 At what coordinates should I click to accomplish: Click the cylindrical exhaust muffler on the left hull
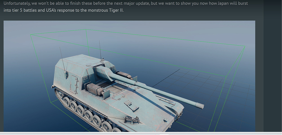click(x=94, y=90)
